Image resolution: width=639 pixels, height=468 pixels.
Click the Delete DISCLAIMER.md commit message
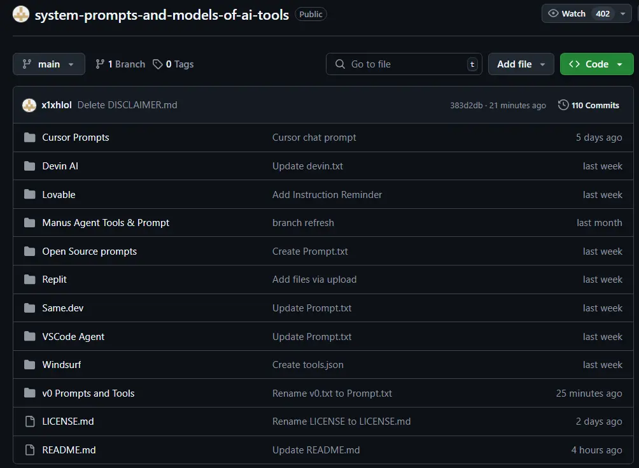pyautogui.click(x=127, y=105)
